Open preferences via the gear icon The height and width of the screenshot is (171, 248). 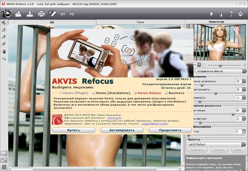pos(241,14)
